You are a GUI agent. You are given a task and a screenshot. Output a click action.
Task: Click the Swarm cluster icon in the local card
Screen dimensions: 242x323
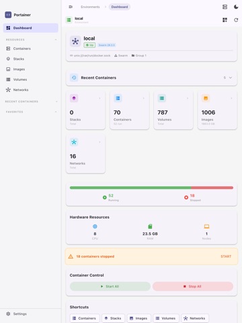coord(75,41)
